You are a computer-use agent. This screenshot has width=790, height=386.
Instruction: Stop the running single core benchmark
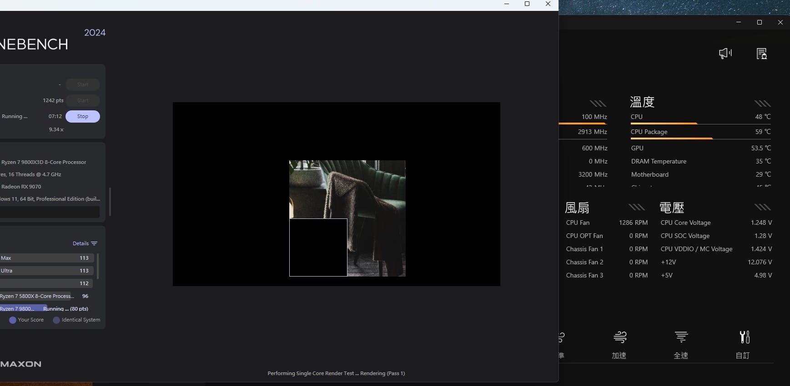pos(82,116)
